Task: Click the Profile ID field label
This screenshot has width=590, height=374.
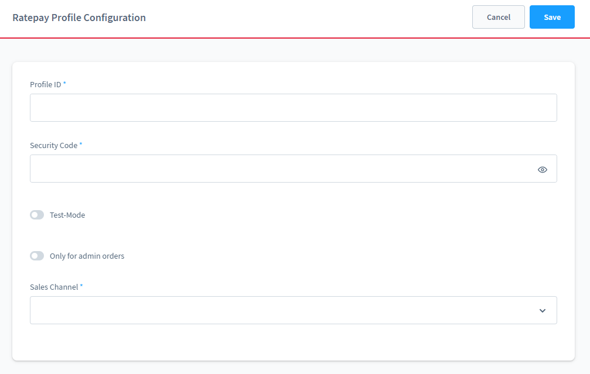Action: (46, 84)
